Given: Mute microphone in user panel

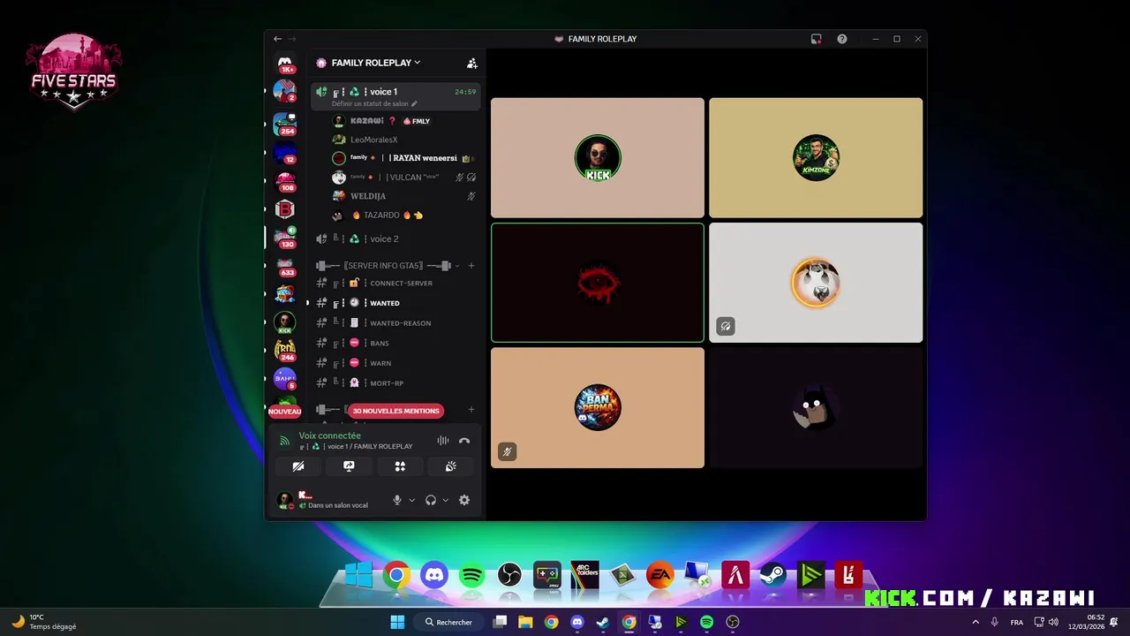Looking at the screenshot, I should (x=397, y=500).
